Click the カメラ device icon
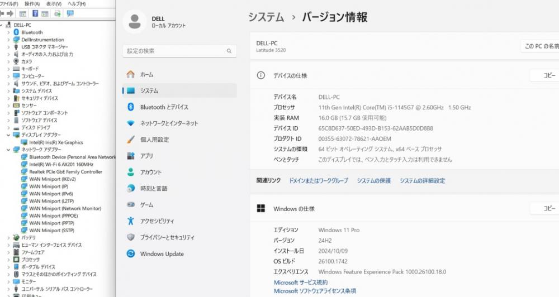 [x=16, y=61]
